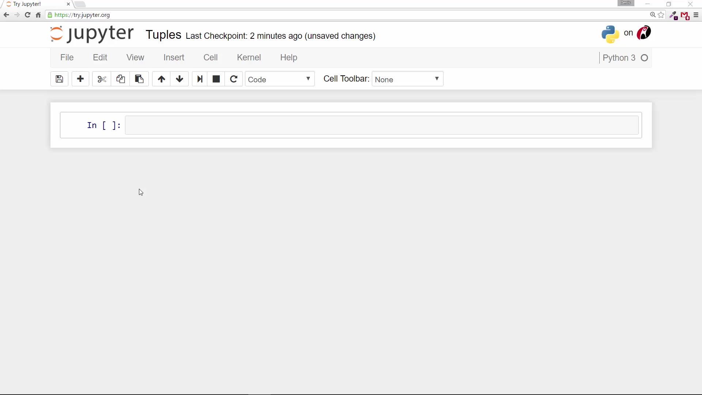The height and width of the screenshot is (395, 702).
Task: Insert cell below with plus icon
Action: coord(80,79)
